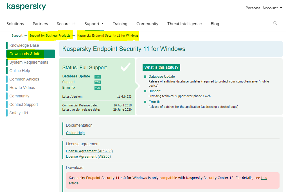
Task: Expand the Personal Account dropdown
Action: tap(264, 8)
